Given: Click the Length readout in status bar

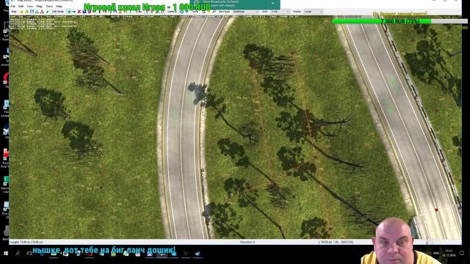Looking at the screenshot, I should [x=26, y=242].
